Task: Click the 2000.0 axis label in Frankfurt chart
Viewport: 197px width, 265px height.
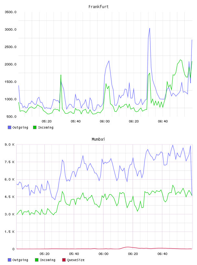Action: point(10,64)
